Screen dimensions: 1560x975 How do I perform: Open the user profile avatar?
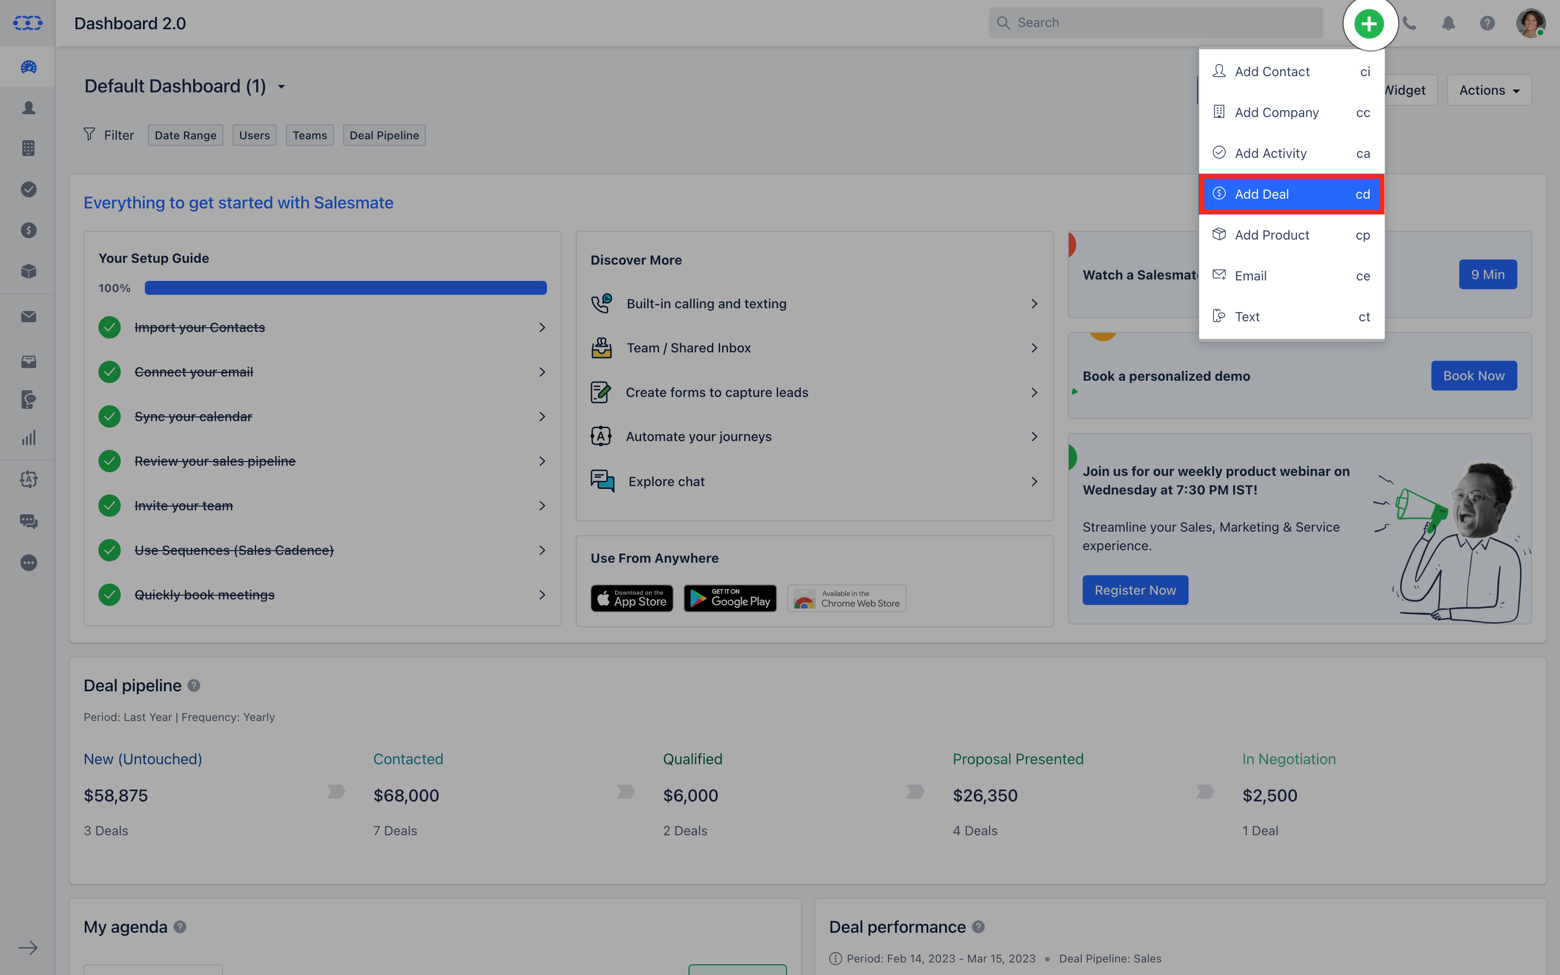point(1530,23)
